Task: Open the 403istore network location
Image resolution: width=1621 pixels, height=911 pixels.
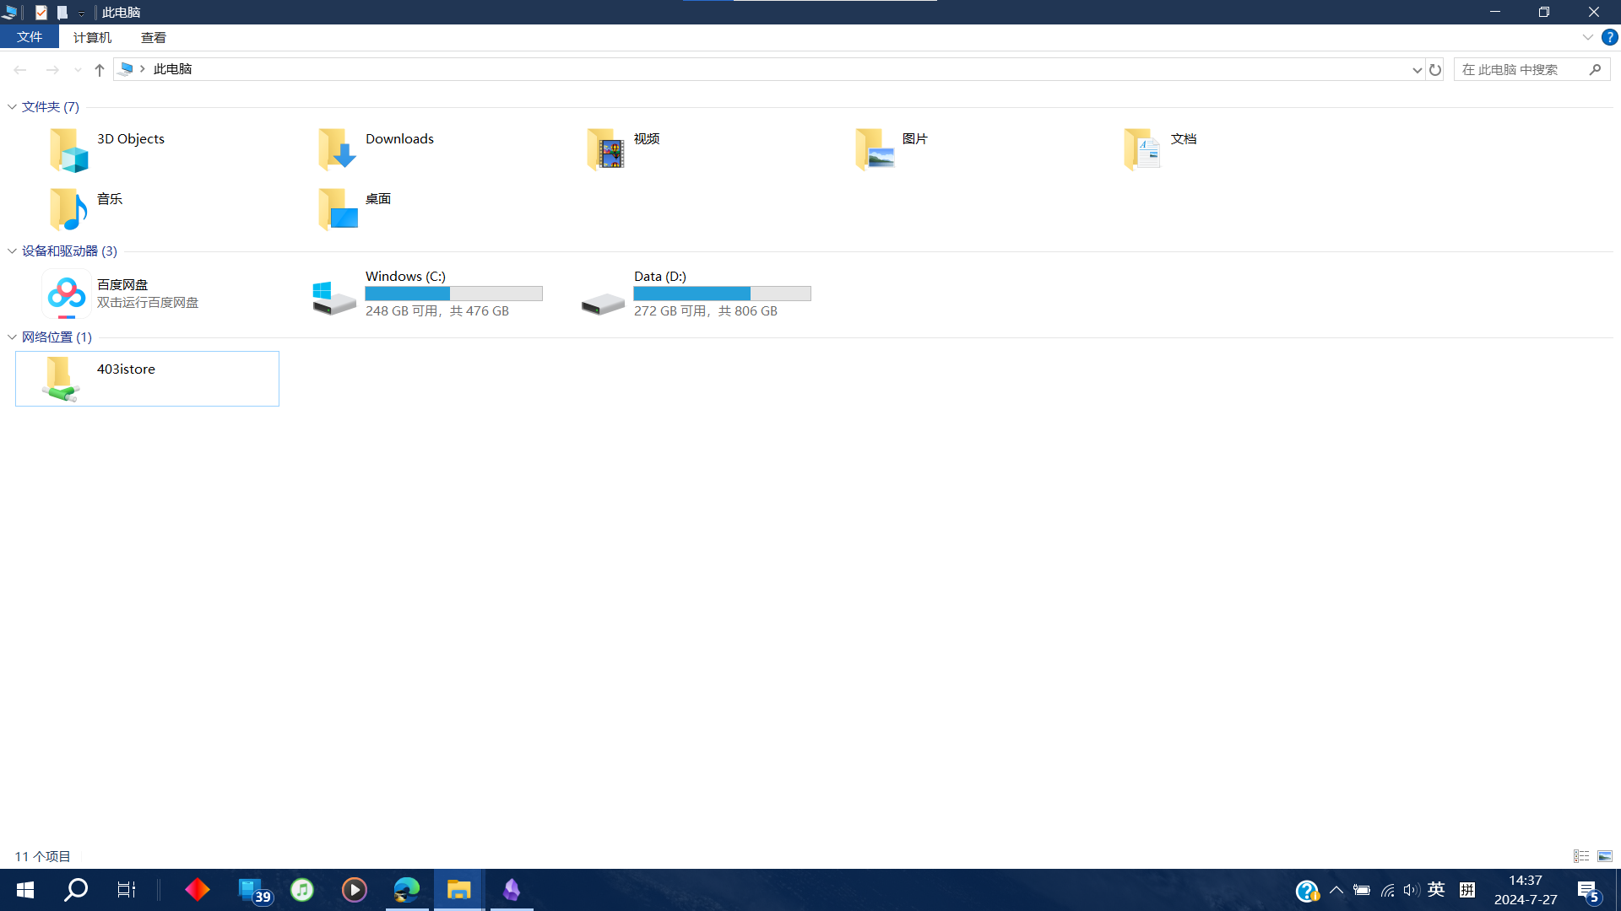Action: point(61,379)
